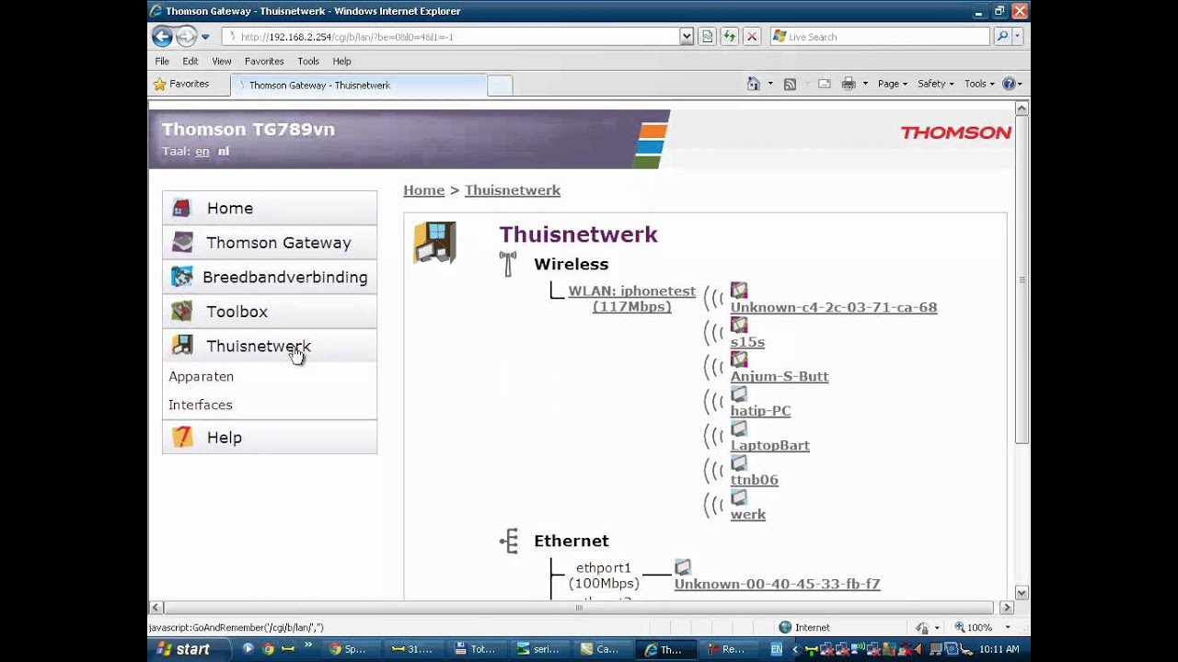Click the computer icon above werk
Screen dimensions: 1178x662
point(739,497)
